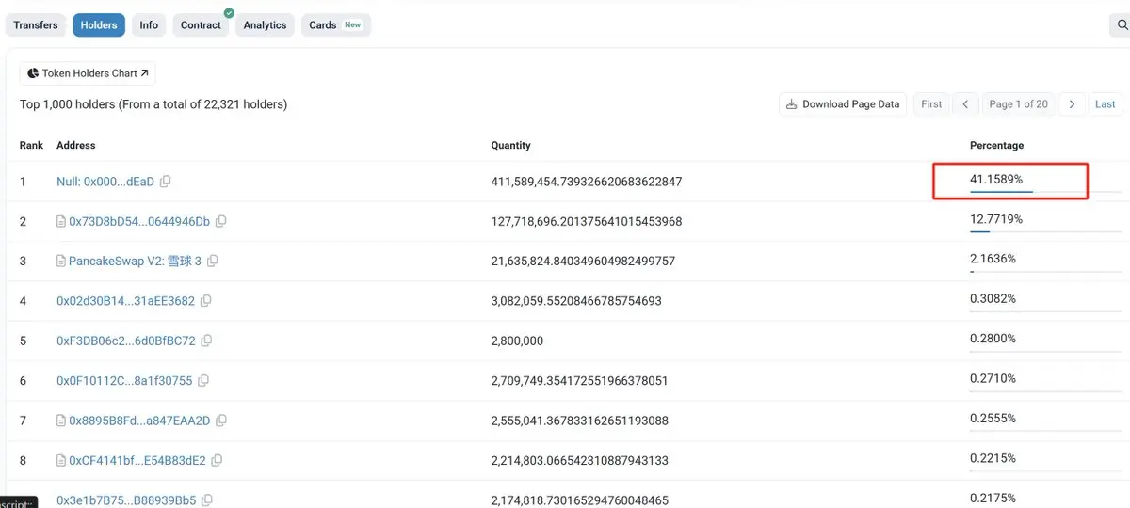
Task: Jump to Last page
Action: point(1106,104)
